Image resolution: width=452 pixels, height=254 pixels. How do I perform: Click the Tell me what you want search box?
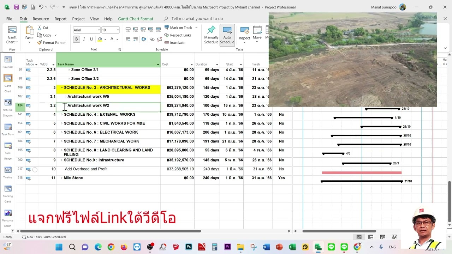[197, 19]
